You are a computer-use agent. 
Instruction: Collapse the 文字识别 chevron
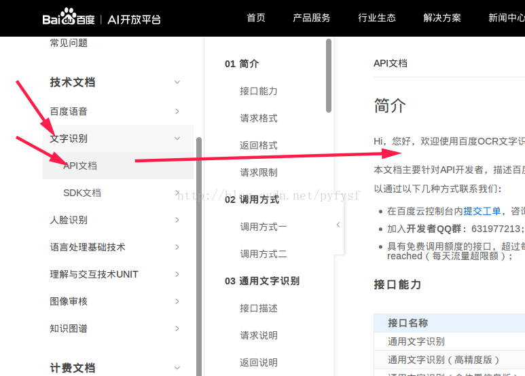point(177,138)
